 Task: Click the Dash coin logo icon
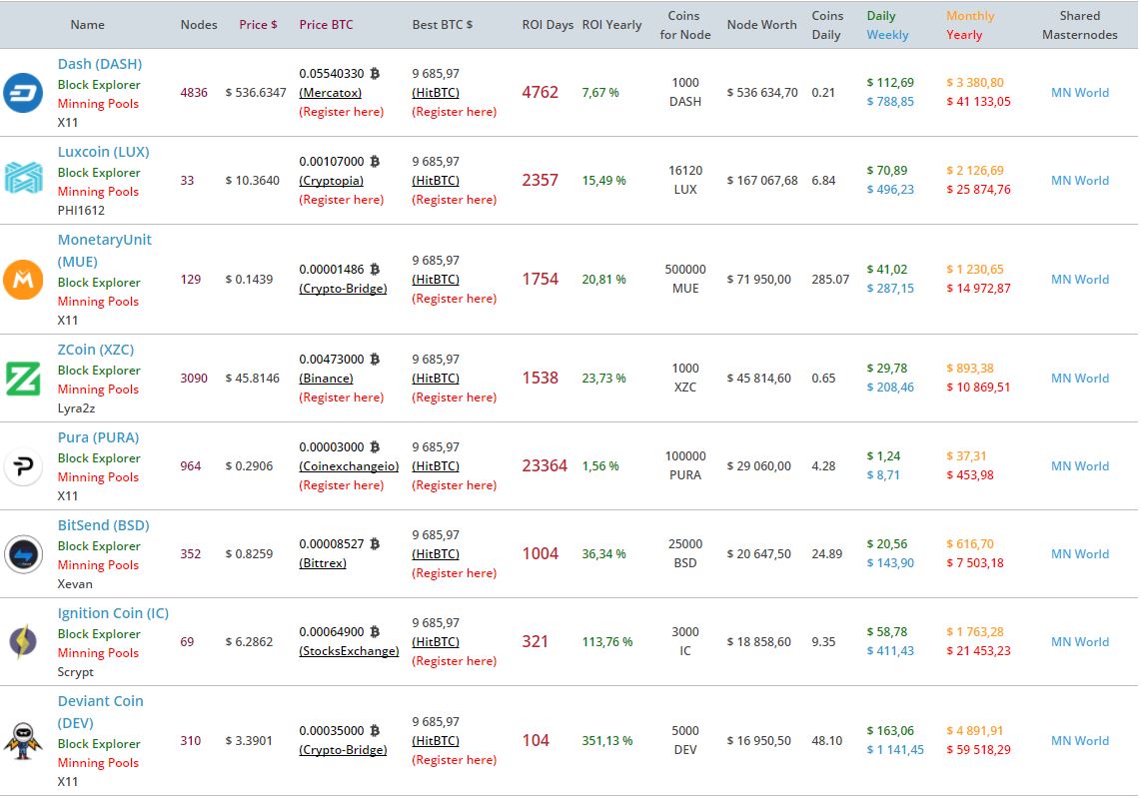point(23,92)
